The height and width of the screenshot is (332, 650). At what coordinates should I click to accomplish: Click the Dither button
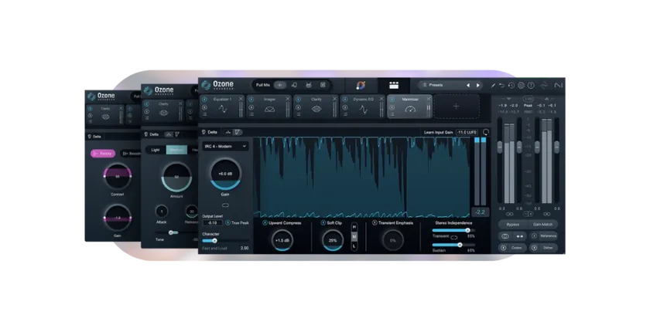coord(549,248)
